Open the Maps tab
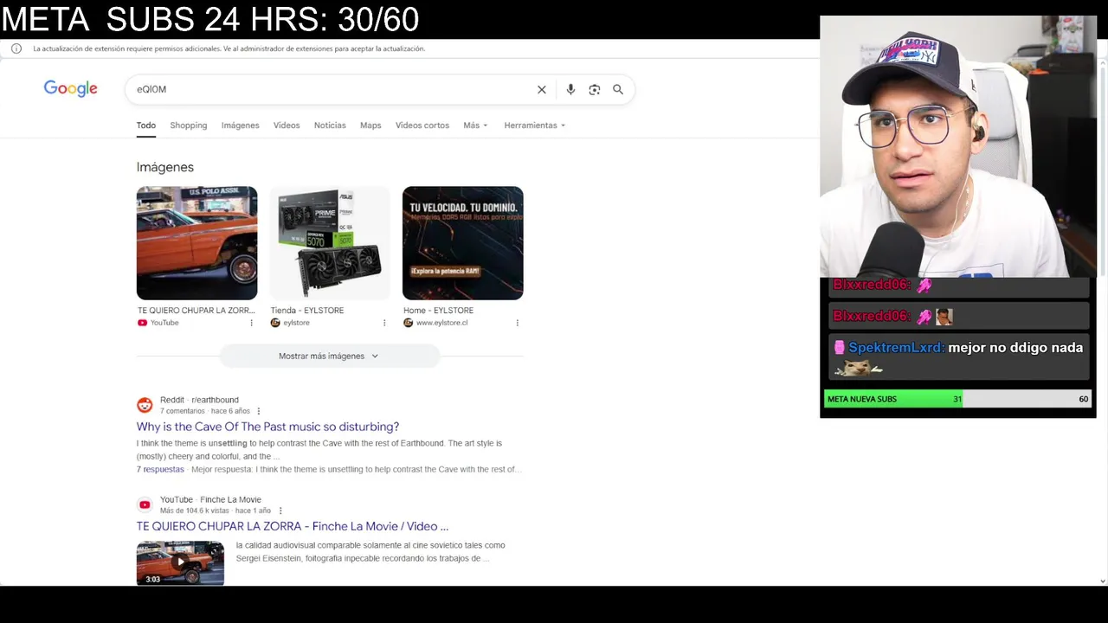1108x623 pixels. [370, 125]
